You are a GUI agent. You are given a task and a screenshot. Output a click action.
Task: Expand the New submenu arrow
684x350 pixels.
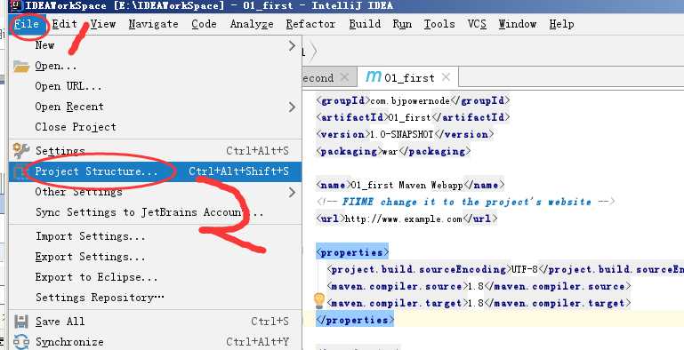292,45
